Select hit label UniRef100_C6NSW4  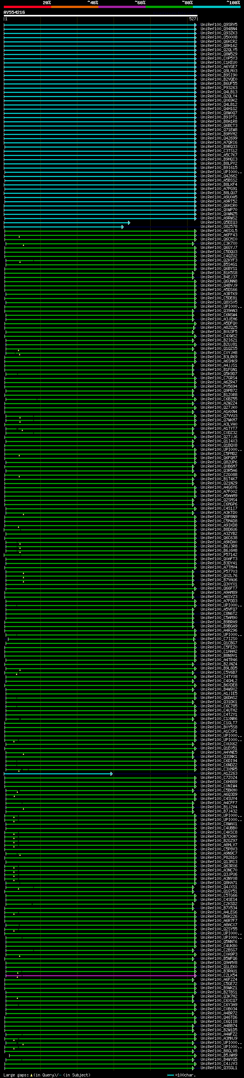click(219, 315)
